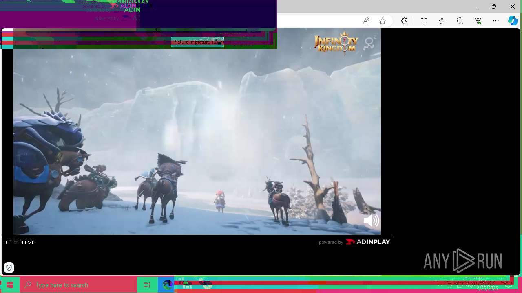
Task: Add this page to favorites
Action: (383, 21)
